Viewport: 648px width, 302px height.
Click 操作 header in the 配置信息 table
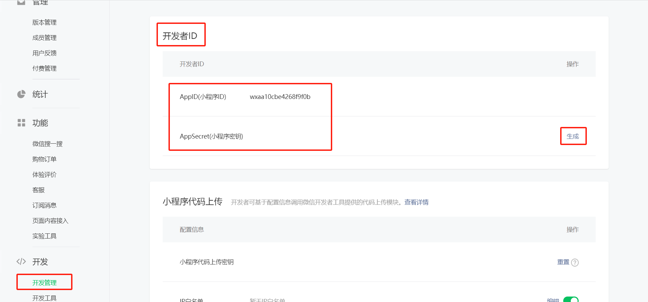click(x=573, y=230)
